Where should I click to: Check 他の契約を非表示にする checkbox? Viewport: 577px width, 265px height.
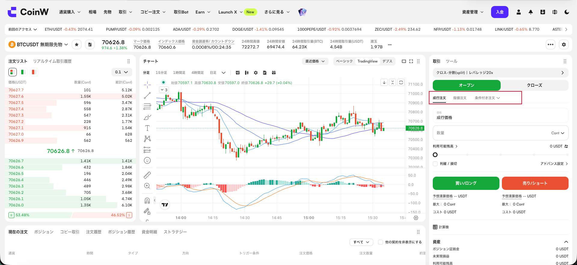pyautogui.click(x=380, y=242)
